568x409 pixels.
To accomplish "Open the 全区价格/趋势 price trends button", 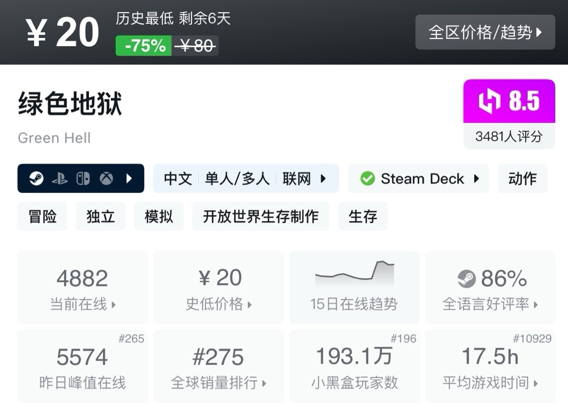I will pyautogui.click(x=485, y=33).
